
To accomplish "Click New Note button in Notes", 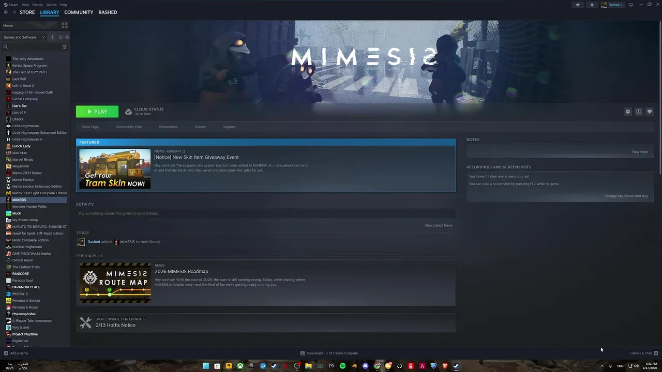I will coord(640,152).
